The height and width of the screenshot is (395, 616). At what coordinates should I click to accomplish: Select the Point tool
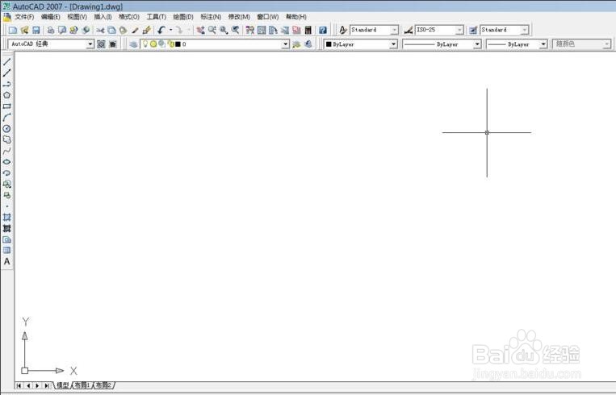pos(6,206)
